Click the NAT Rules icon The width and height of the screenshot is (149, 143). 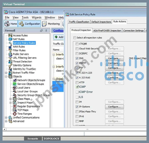[10, 39]
